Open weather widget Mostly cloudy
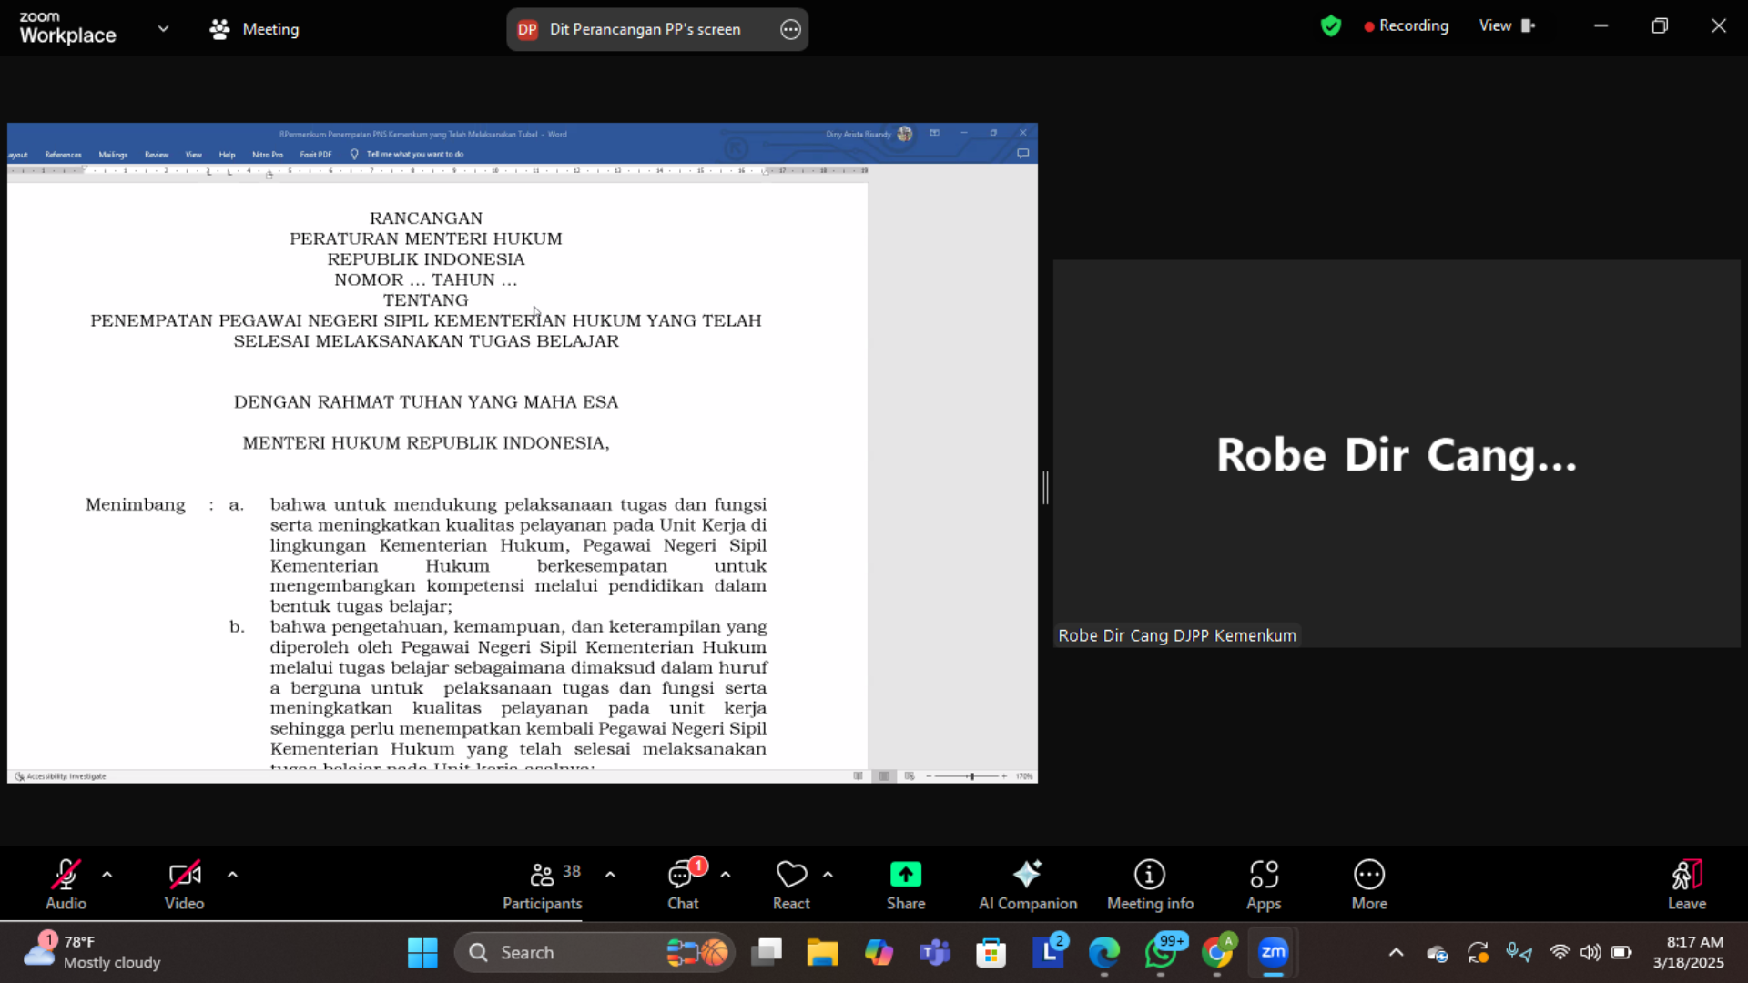The height and width of the screenshot is (983, 1748). pos(92,952)
